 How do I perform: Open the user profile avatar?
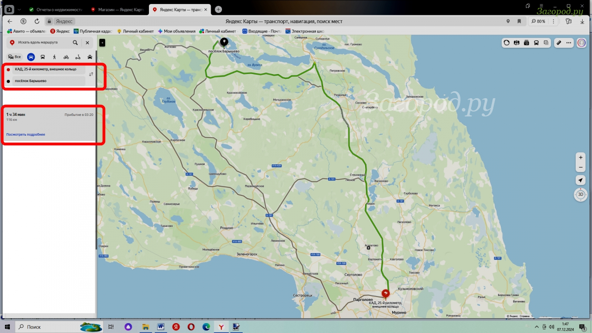(582, 43)
